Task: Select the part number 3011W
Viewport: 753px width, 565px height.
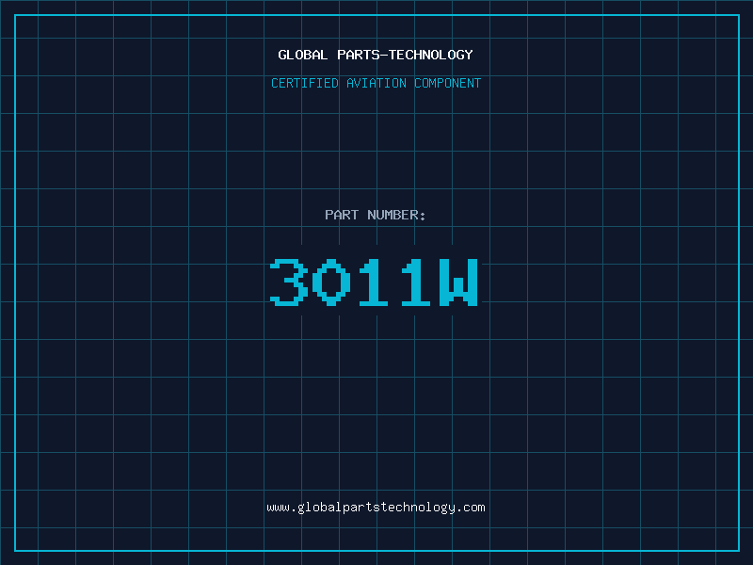Action: 375,282
